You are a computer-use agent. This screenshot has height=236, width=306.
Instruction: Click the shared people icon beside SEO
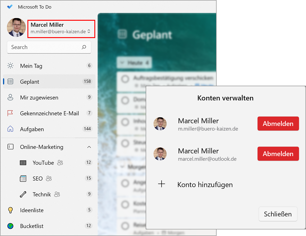point(49,178)
